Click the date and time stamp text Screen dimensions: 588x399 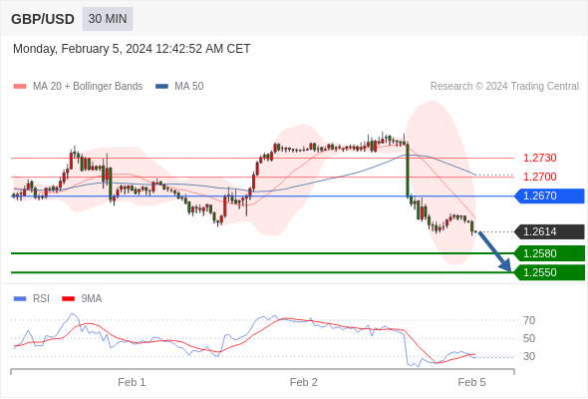point(132,49)
